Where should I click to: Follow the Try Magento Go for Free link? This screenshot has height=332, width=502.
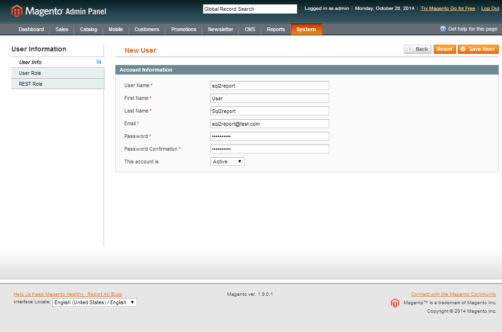[x=448, y=8]
